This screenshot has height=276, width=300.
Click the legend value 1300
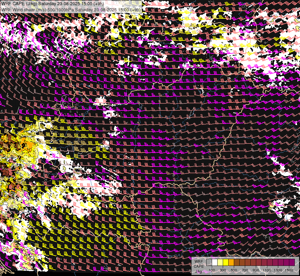[278, 270]
